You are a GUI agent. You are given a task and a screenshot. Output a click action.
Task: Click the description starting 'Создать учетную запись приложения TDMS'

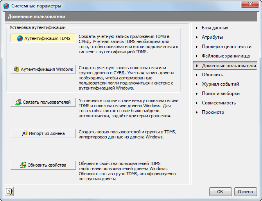tap(129, 44)
